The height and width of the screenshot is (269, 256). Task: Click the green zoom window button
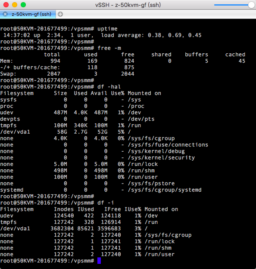click(23, 5)
